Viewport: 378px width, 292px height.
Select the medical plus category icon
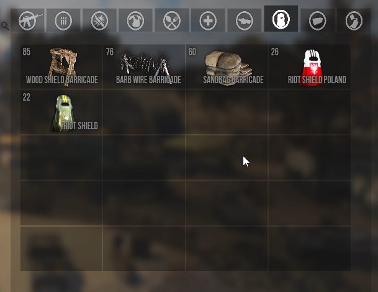[x=208, y=21]
